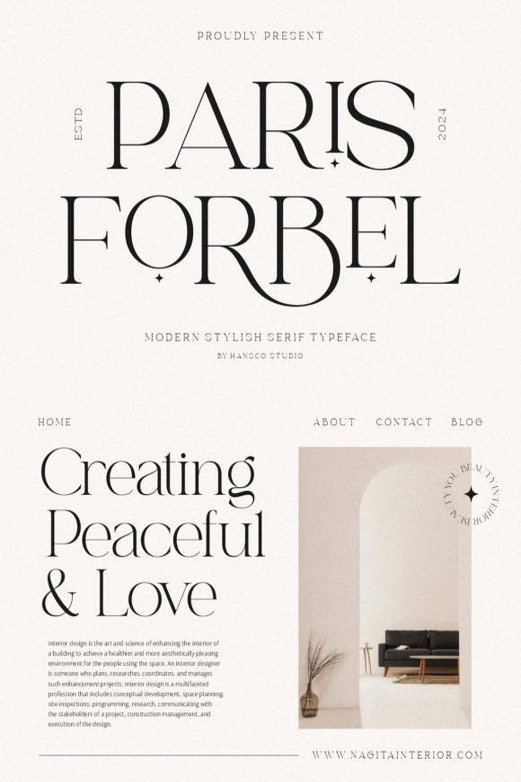Open the HOME navigation link

pos(55,422)
